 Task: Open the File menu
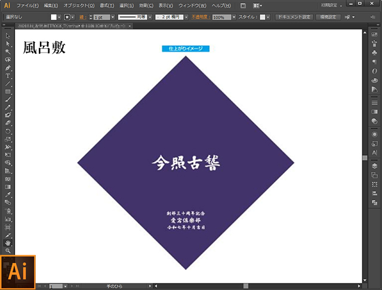pos(27,5)
